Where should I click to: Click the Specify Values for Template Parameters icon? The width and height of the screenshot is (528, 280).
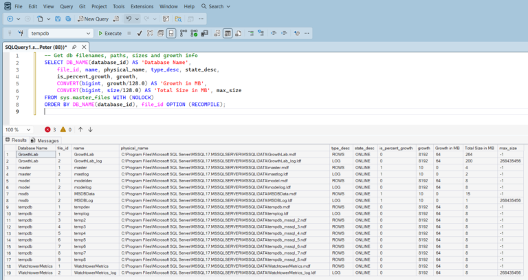pyautogui.click(x=297, y=33)
